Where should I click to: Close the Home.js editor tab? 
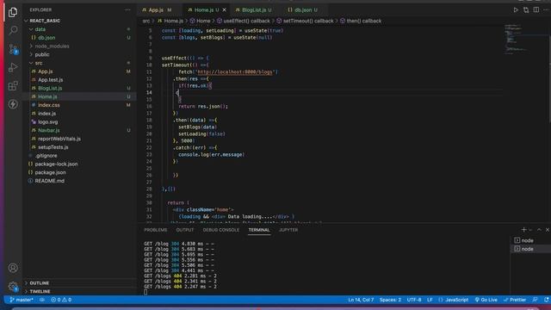pyautogui.click(x=225, y=9)
